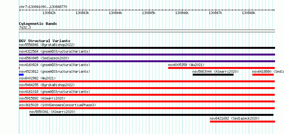Viewport: 284px width, 134px height.
Task: Click the nsv6005359 Wu2021 label
Action: 186,65
